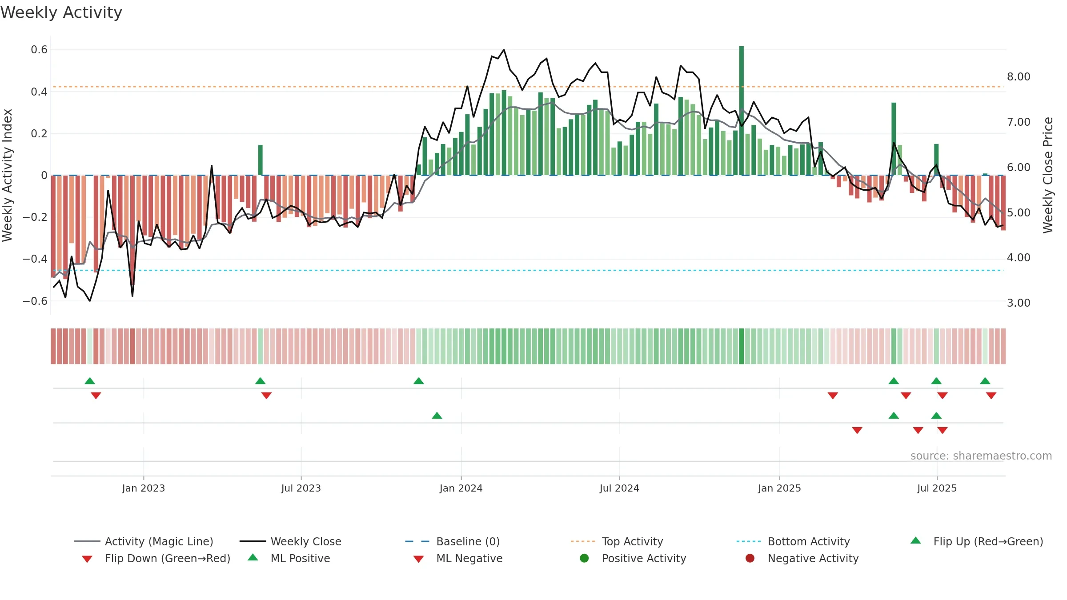The height and width of the screenshot is (600, 1067).
Task: Click the tallest green activity bar reaching 0.6
Action: 742,111
